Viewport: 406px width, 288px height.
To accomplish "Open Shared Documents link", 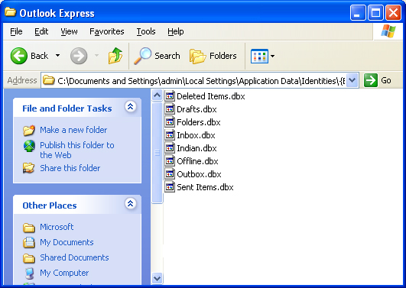I will (74, 257).
